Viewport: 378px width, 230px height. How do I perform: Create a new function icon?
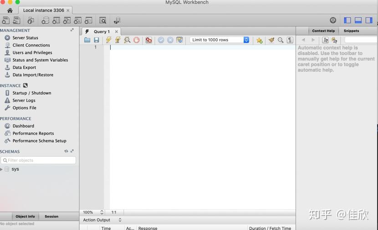click(x=88, y=20)
